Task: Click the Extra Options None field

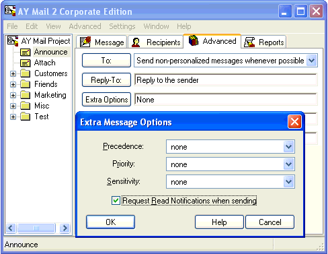Action: [226, 100]
